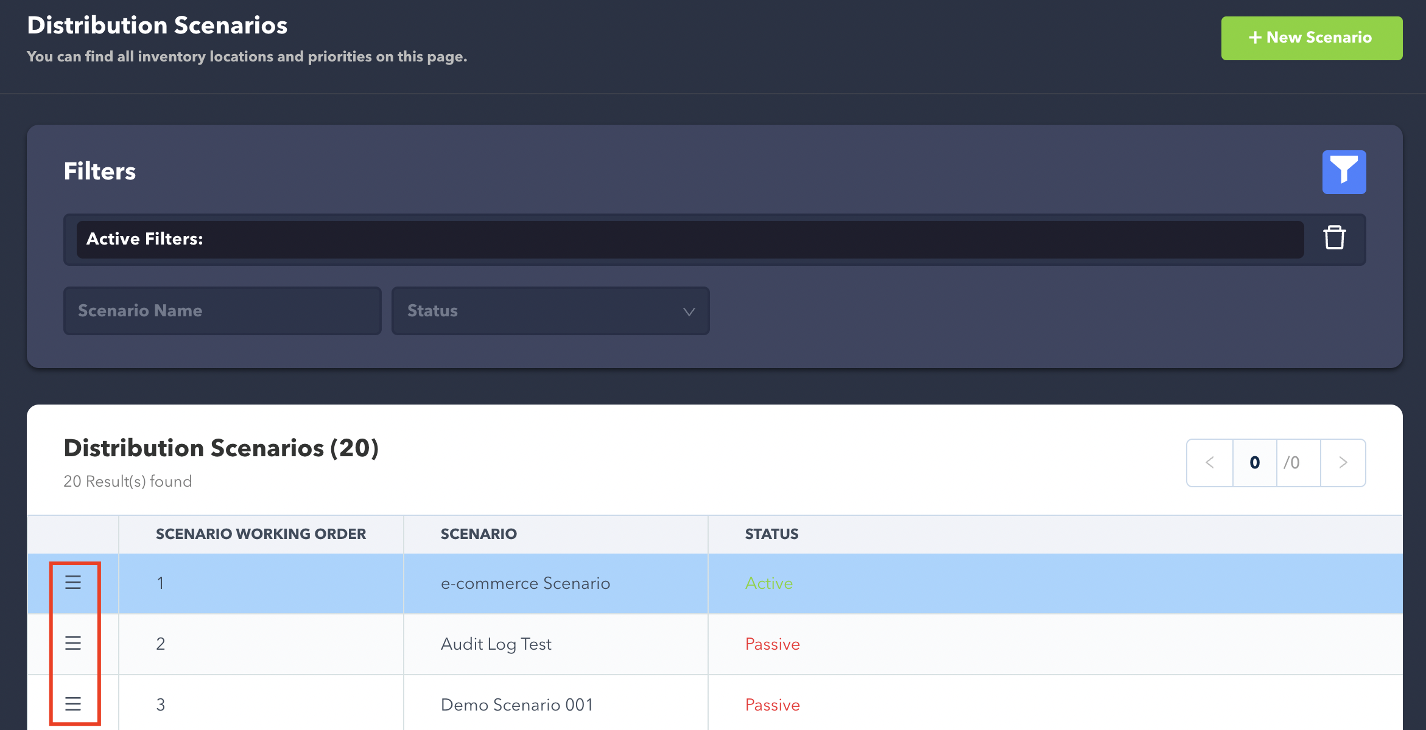The width and height of the screenshot is (1426, 730).
Task: Grab drag handle for e-commerce Scenario row
Action: click(x=73, y=583)
